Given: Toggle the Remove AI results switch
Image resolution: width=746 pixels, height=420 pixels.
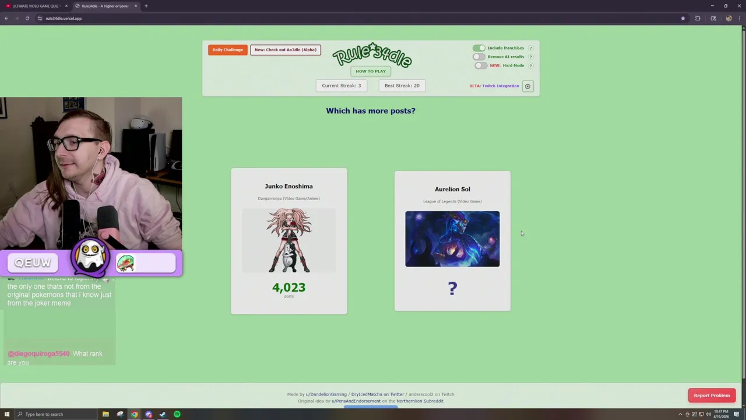Looking at the screenshot, I should pyautogui.click(x=478, y=57).
